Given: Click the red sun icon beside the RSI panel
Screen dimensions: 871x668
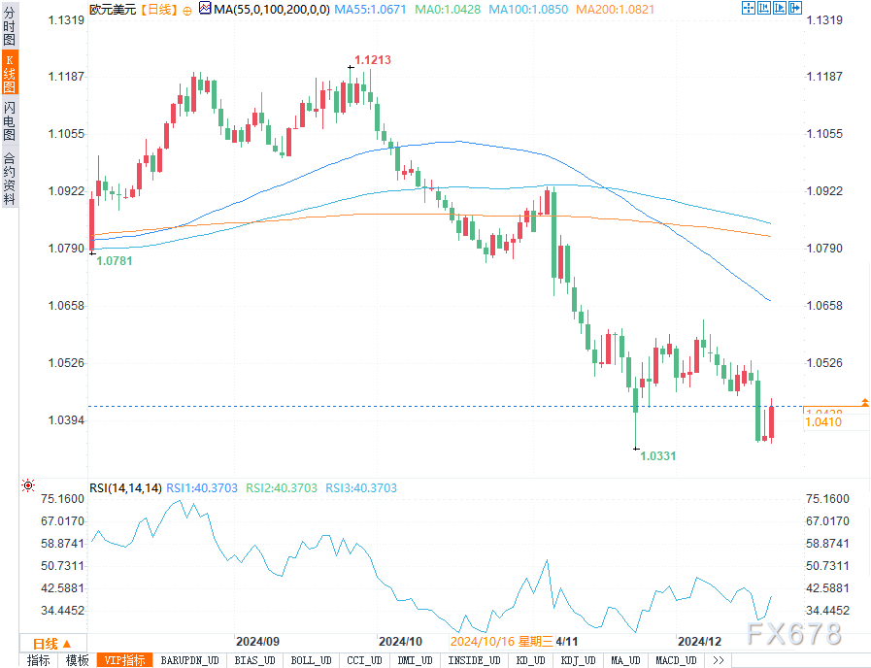Looking at the screenshot, I should pos(28,485).
